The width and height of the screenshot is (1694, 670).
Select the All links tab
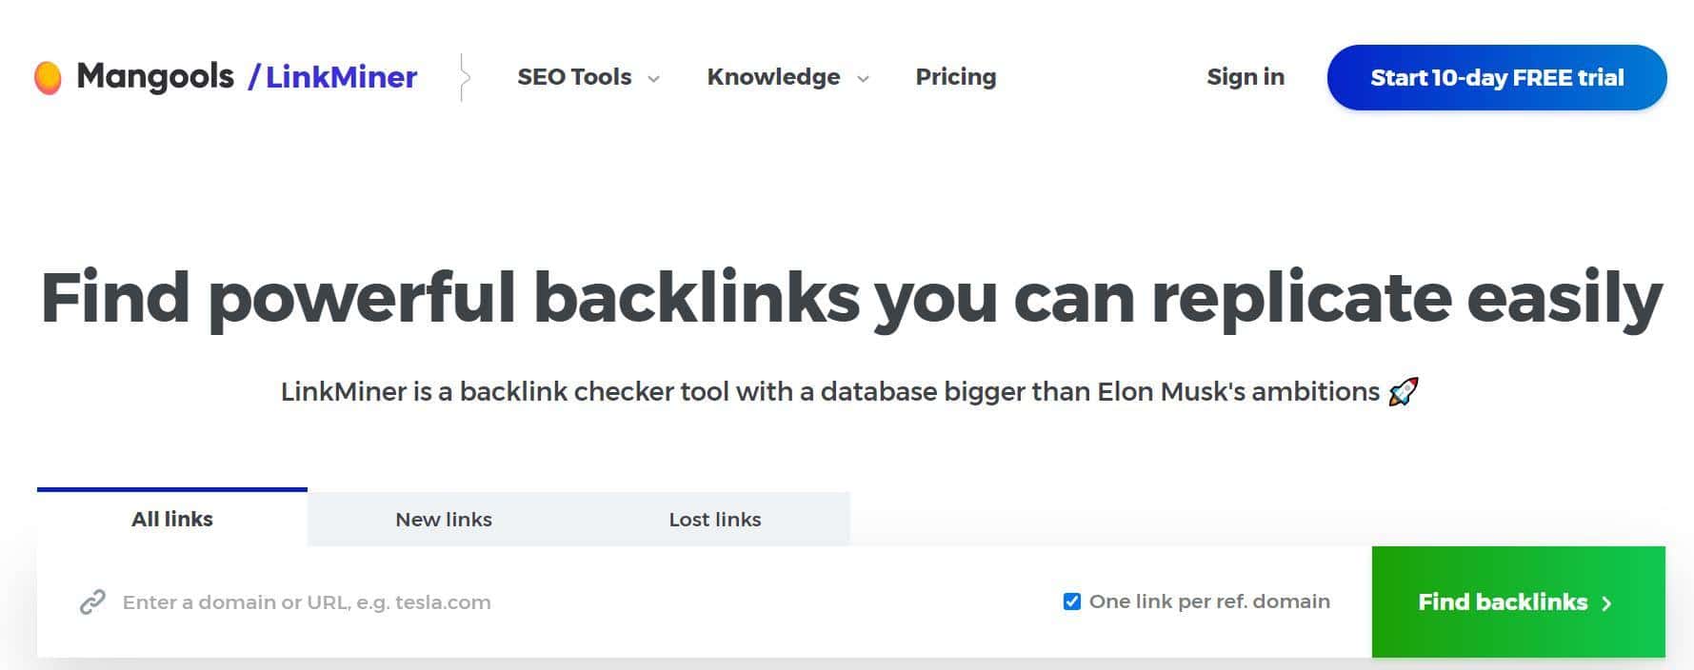point(172,519)
